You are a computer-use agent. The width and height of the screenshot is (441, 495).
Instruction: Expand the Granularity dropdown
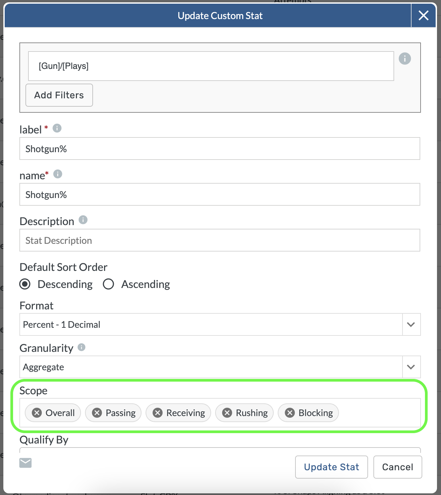click(411, 367)
